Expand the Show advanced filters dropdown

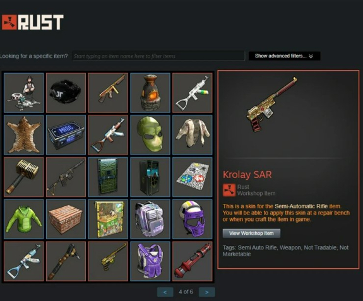coord(284,56)
